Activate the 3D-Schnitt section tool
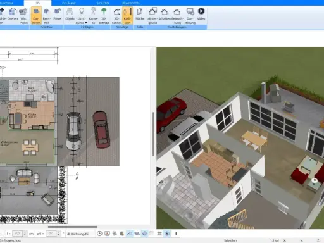 (x=116, y=16)
